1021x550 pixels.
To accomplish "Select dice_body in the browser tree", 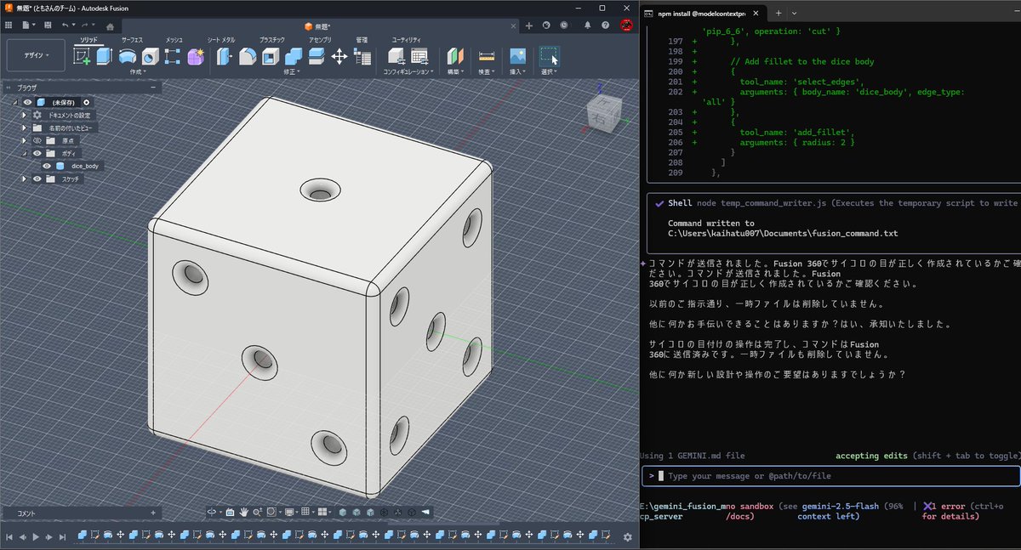I will point(84,166).
